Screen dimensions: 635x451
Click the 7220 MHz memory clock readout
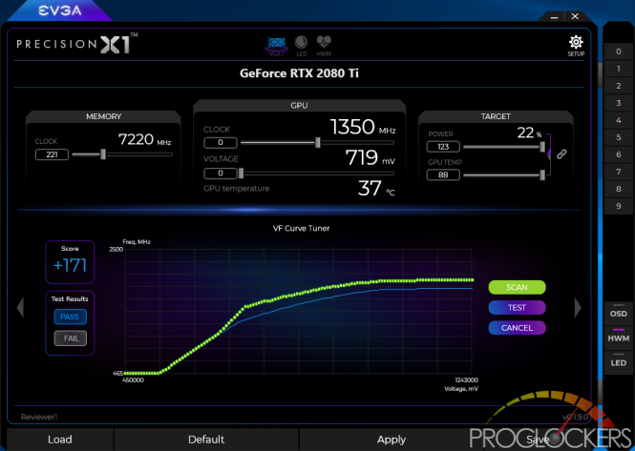pyautogui.click(x=144, y=140)
